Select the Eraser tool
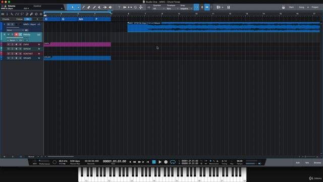This screenshot has width=323, height=182. click(x=89, y=7)
